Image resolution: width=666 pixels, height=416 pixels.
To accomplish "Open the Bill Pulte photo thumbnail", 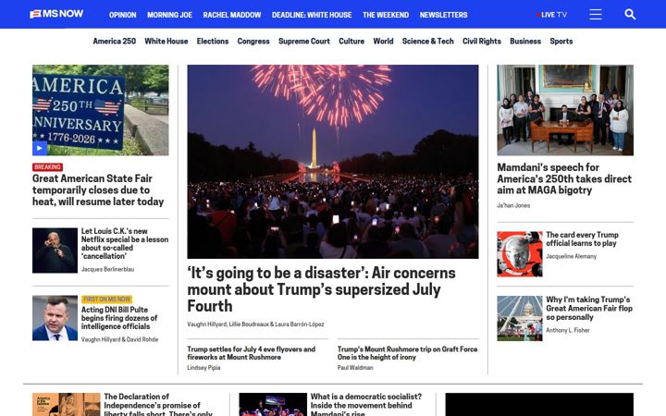I will point(55,318).
